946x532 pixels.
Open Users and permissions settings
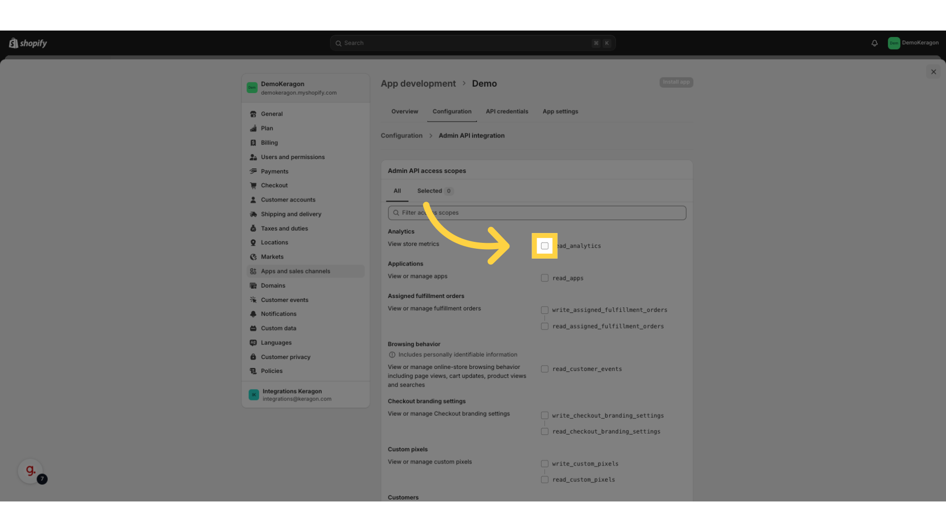coord(305,157)
